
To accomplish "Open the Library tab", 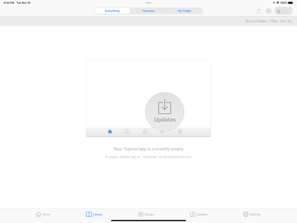I will click(94, 214).
